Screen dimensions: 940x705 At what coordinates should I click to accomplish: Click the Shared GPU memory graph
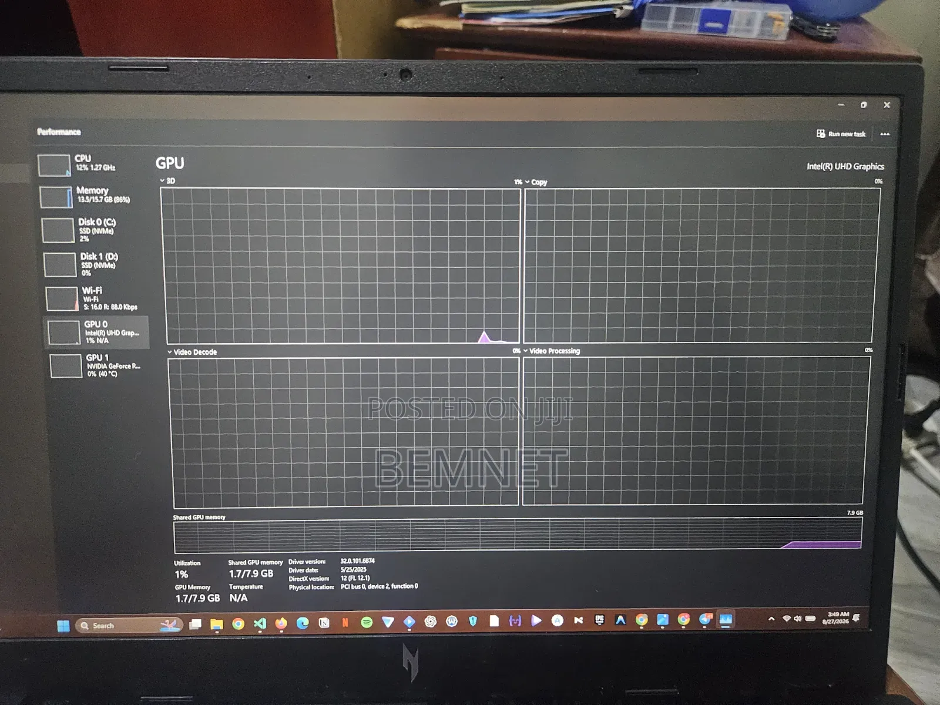(x=518, y=535)
